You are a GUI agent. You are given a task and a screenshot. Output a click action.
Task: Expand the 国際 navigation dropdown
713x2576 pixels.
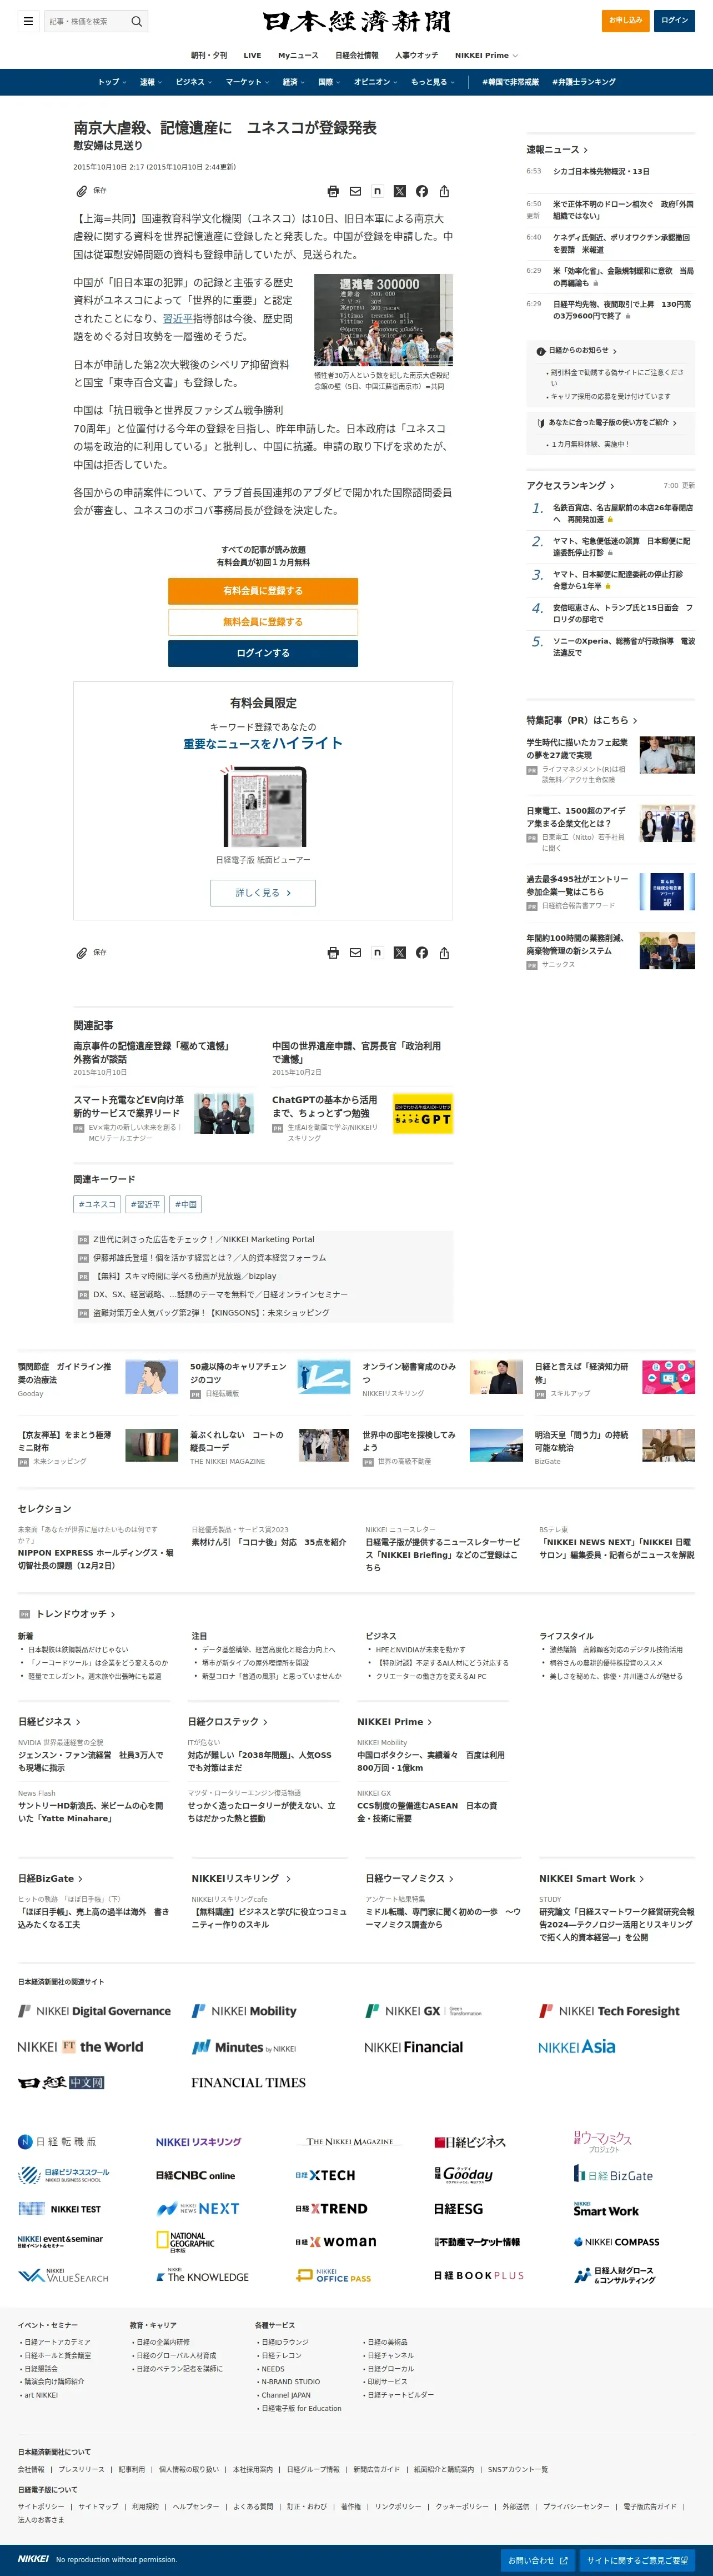click(x=329, y=82)
